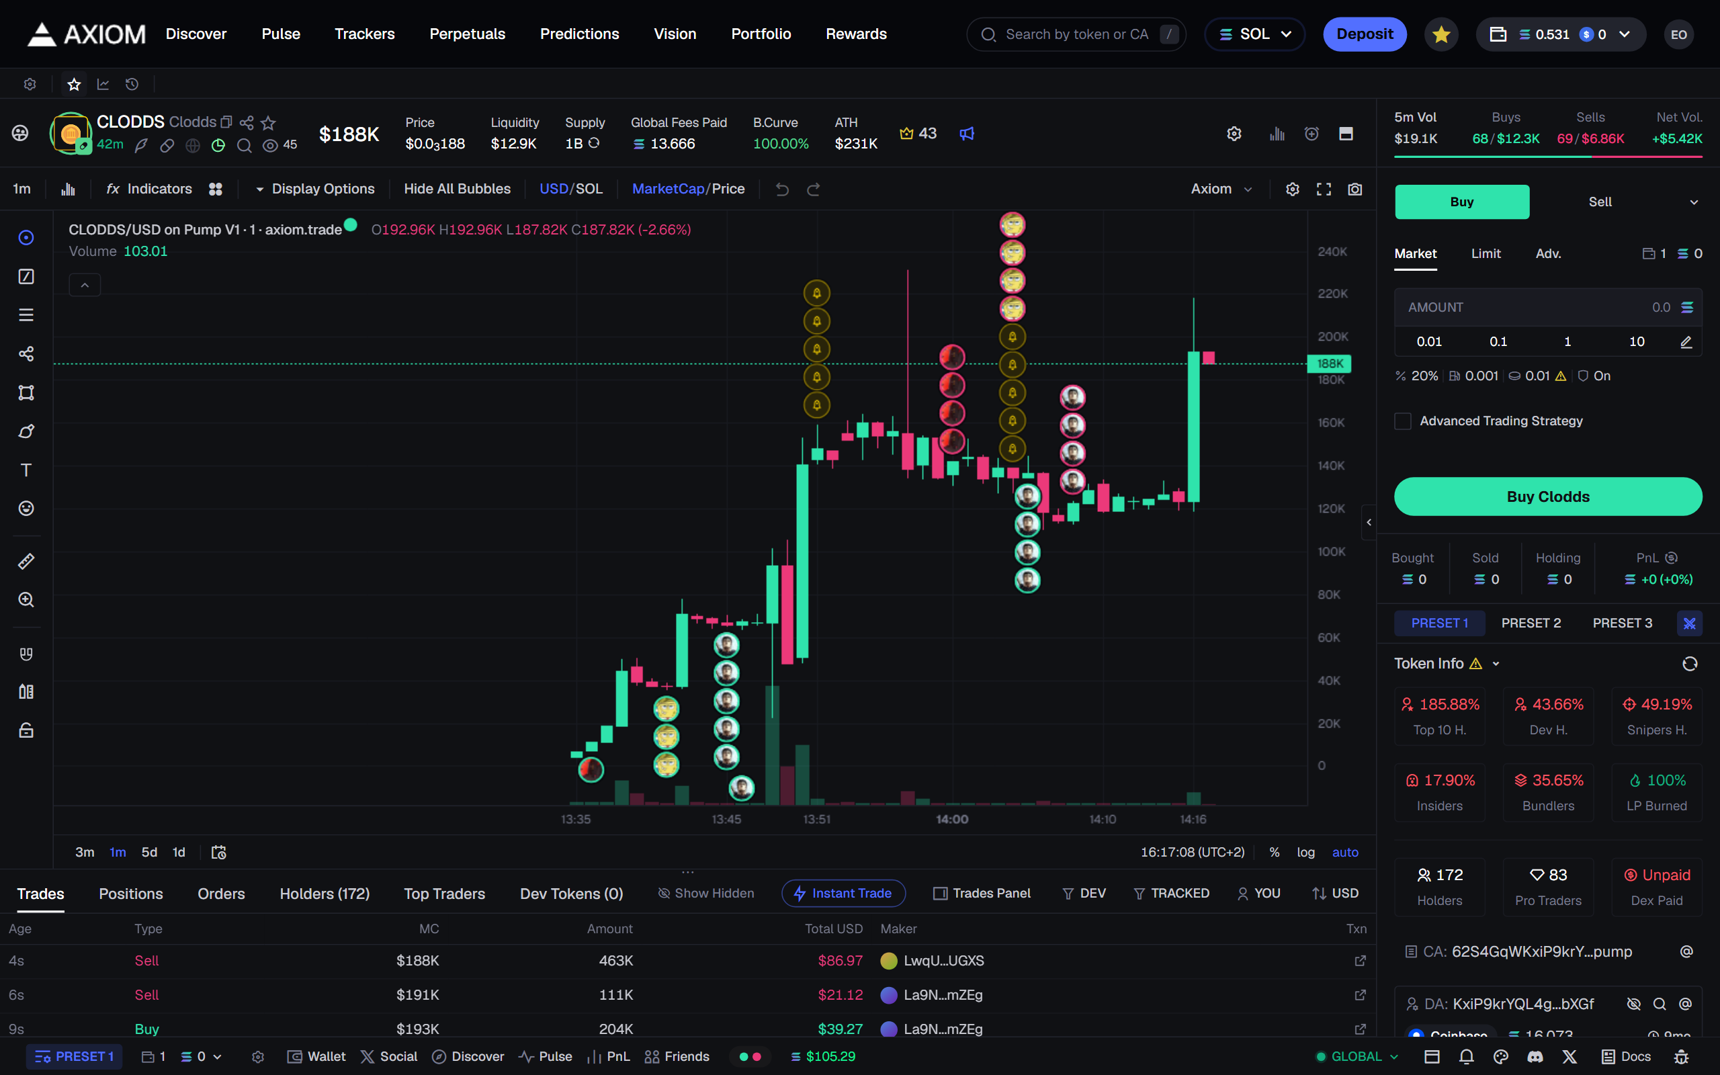Select the crosshair cursor tool
The height and width of the screenshot is (1075, 1720).
point(26,237)
